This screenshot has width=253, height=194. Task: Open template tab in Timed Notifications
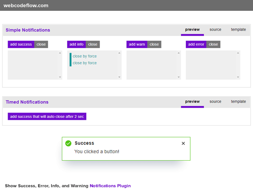point(238,102)
